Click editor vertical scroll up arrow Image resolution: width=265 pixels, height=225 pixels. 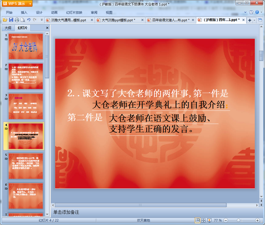(261, 27)
